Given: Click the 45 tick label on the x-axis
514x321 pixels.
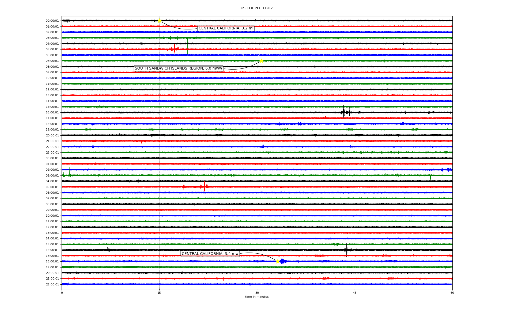Looking at the screenshot, I should click(x=355, y=293).
